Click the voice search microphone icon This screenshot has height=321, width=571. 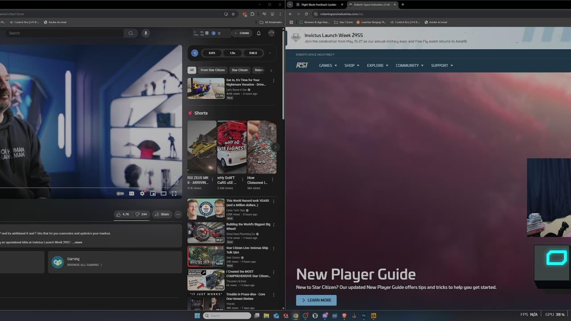tap(145, 33)
